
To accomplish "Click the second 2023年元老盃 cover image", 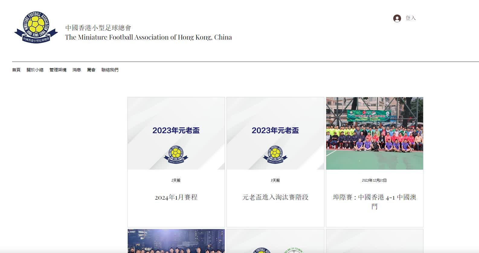I will click(275, 133).
